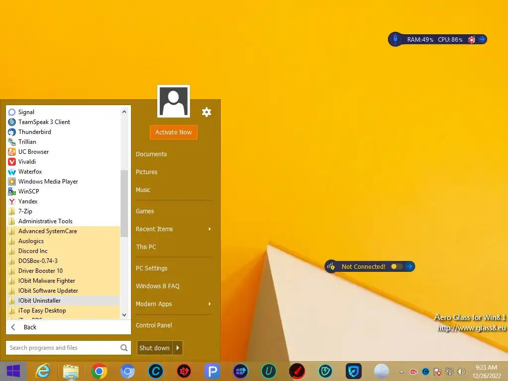Expand the Advanced SystemCare folder
Image resolution: width=508 pixels, height=381 pixels.
tap(63, 231)
